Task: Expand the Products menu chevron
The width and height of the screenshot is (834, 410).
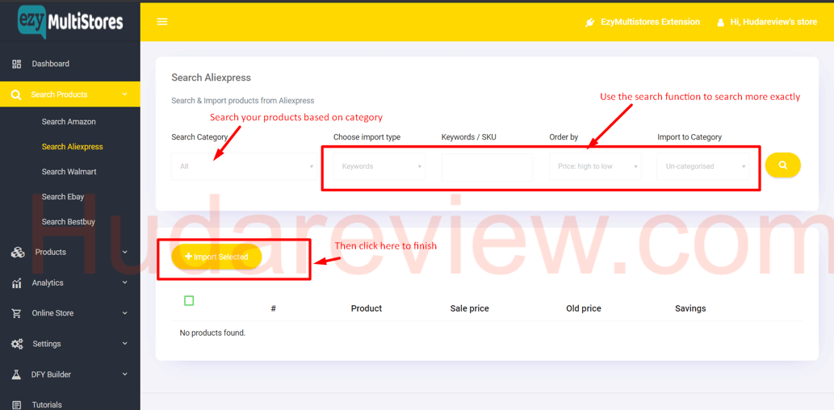Action: pos(124,252)
